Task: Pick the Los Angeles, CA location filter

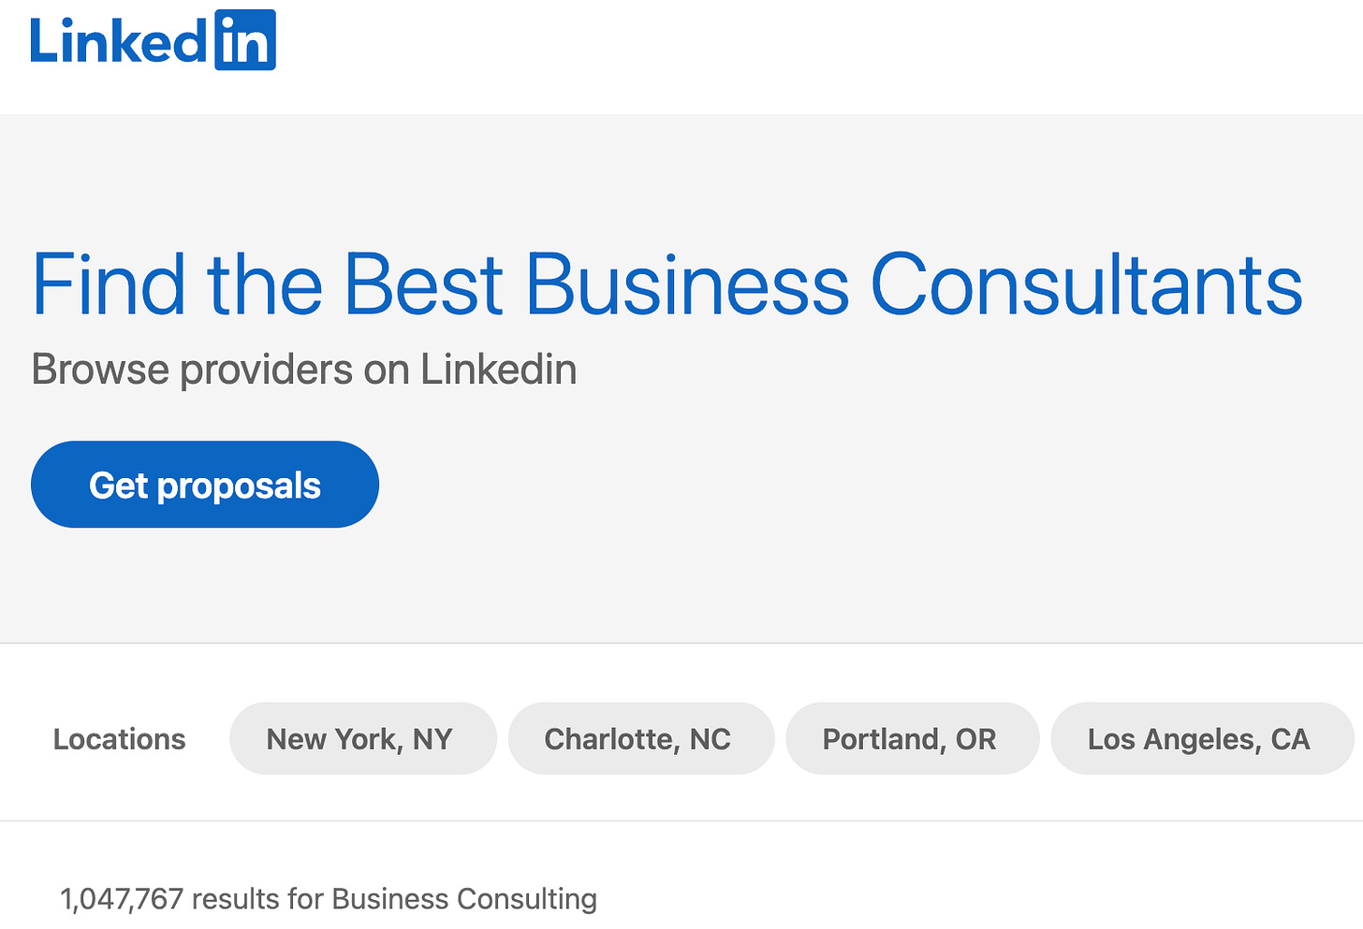Action: (1200, 739)
